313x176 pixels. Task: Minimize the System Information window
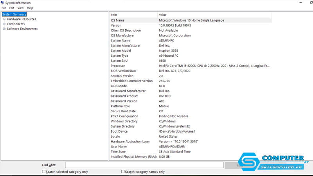[x=301, y=3]
